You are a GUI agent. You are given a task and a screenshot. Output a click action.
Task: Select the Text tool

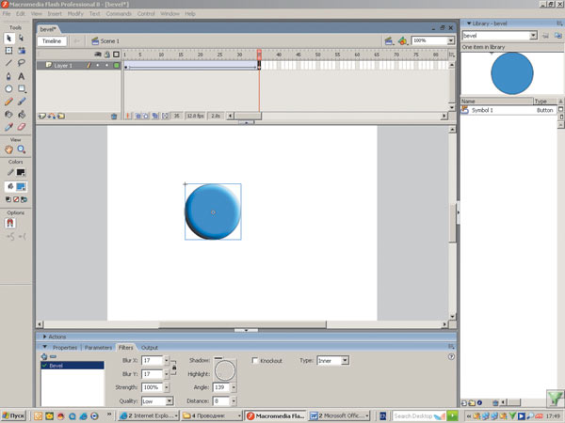point(21,75)
